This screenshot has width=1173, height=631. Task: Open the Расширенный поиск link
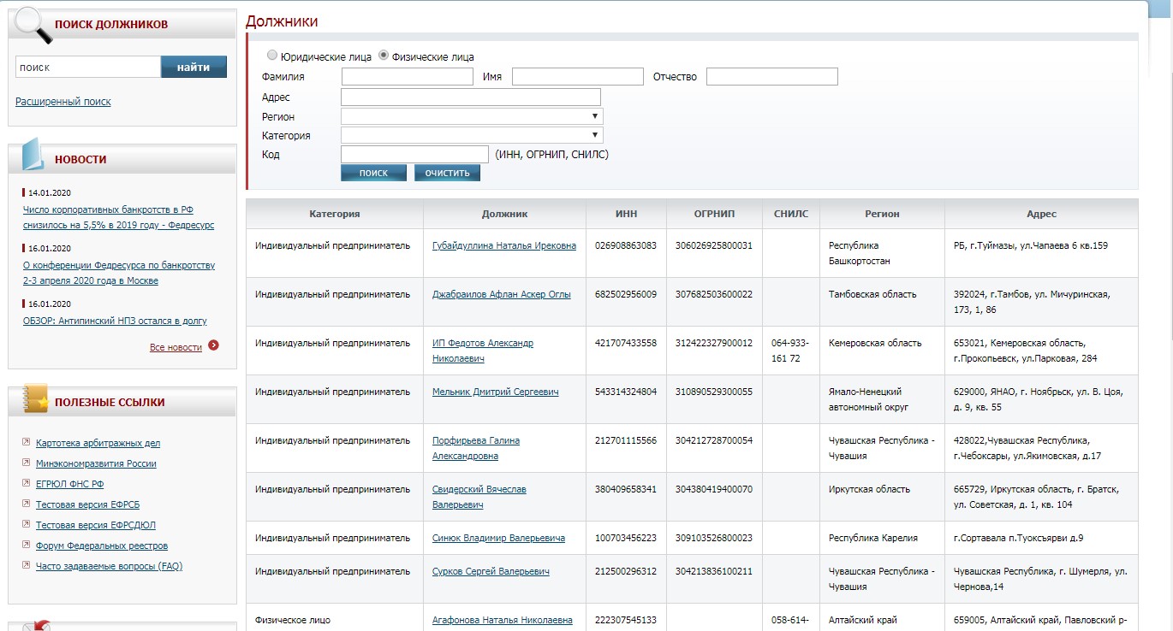point(63,102)
